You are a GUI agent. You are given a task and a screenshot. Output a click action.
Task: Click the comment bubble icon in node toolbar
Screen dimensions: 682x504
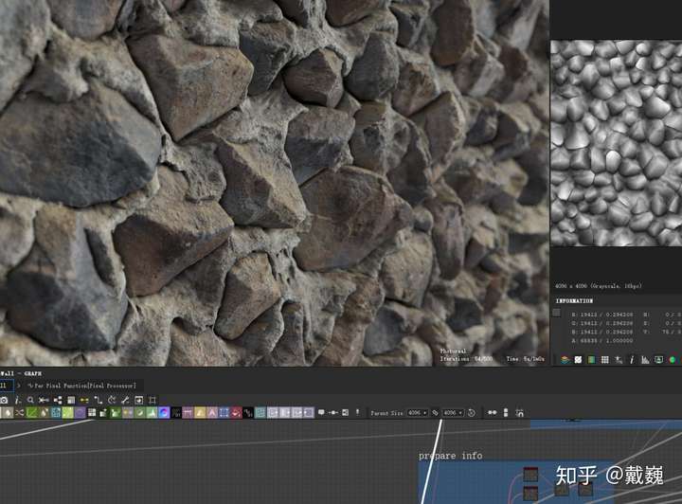321,413
